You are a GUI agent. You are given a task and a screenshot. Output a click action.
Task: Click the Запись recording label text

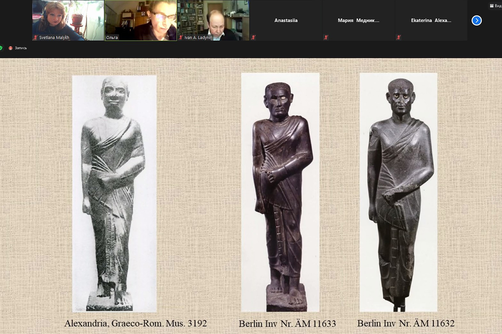[21, 48]
